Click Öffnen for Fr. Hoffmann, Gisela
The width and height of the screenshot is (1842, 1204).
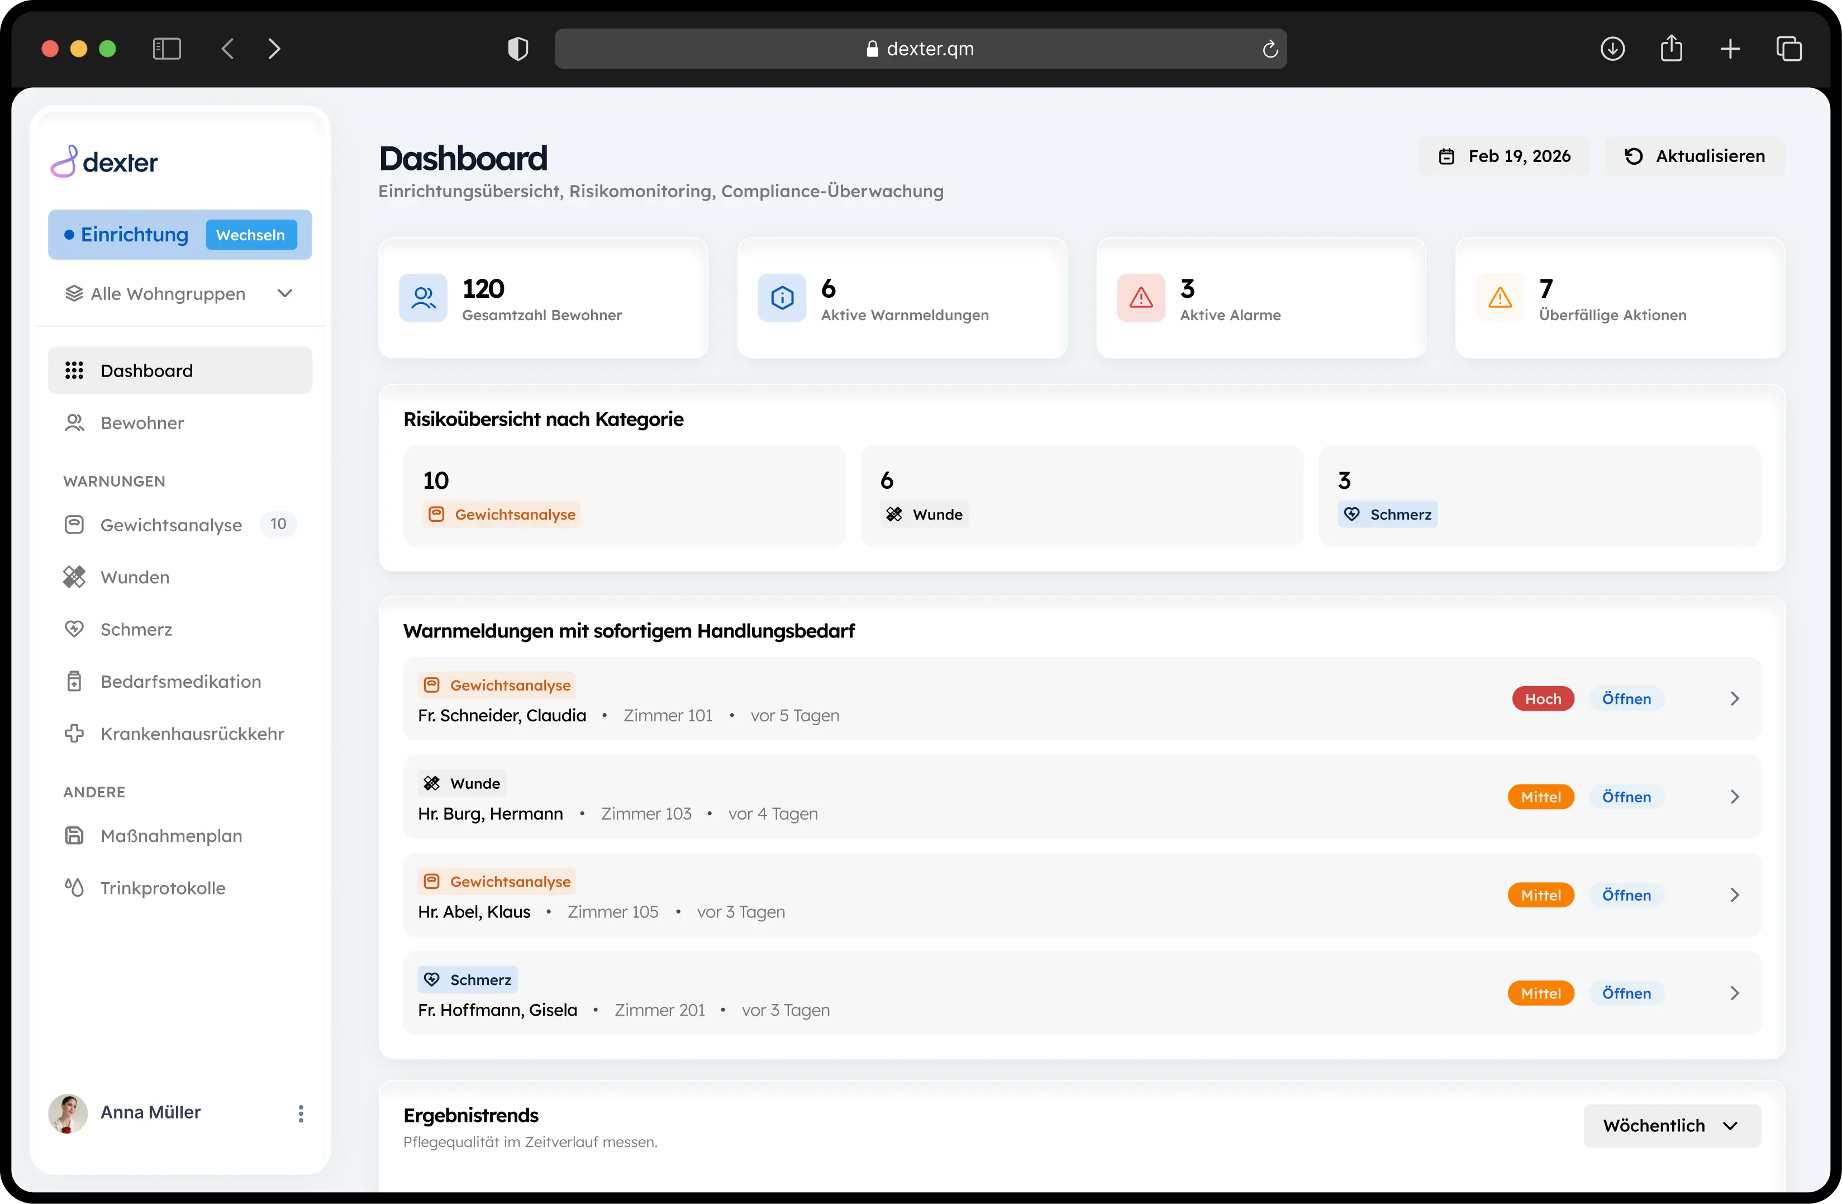coord(1626,993)
